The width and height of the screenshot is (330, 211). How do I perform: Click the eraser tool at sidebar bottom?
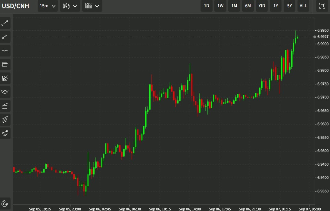pos(5,203)
